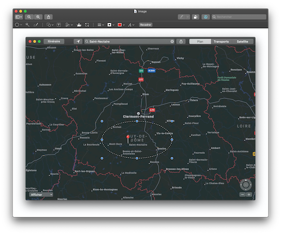Click the Maps share icon
The width and height of the screenshot is (281, 234).
click(181, 42)
